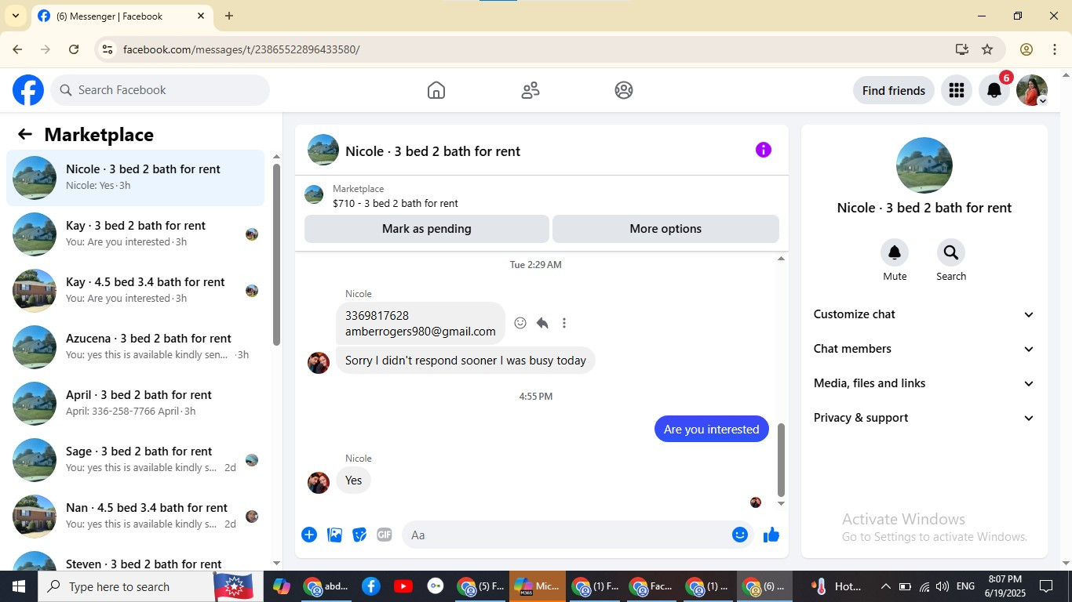The image size is (1072, 602).
Task: Choose a sticker in composer
Action: [x=359, y=535]
